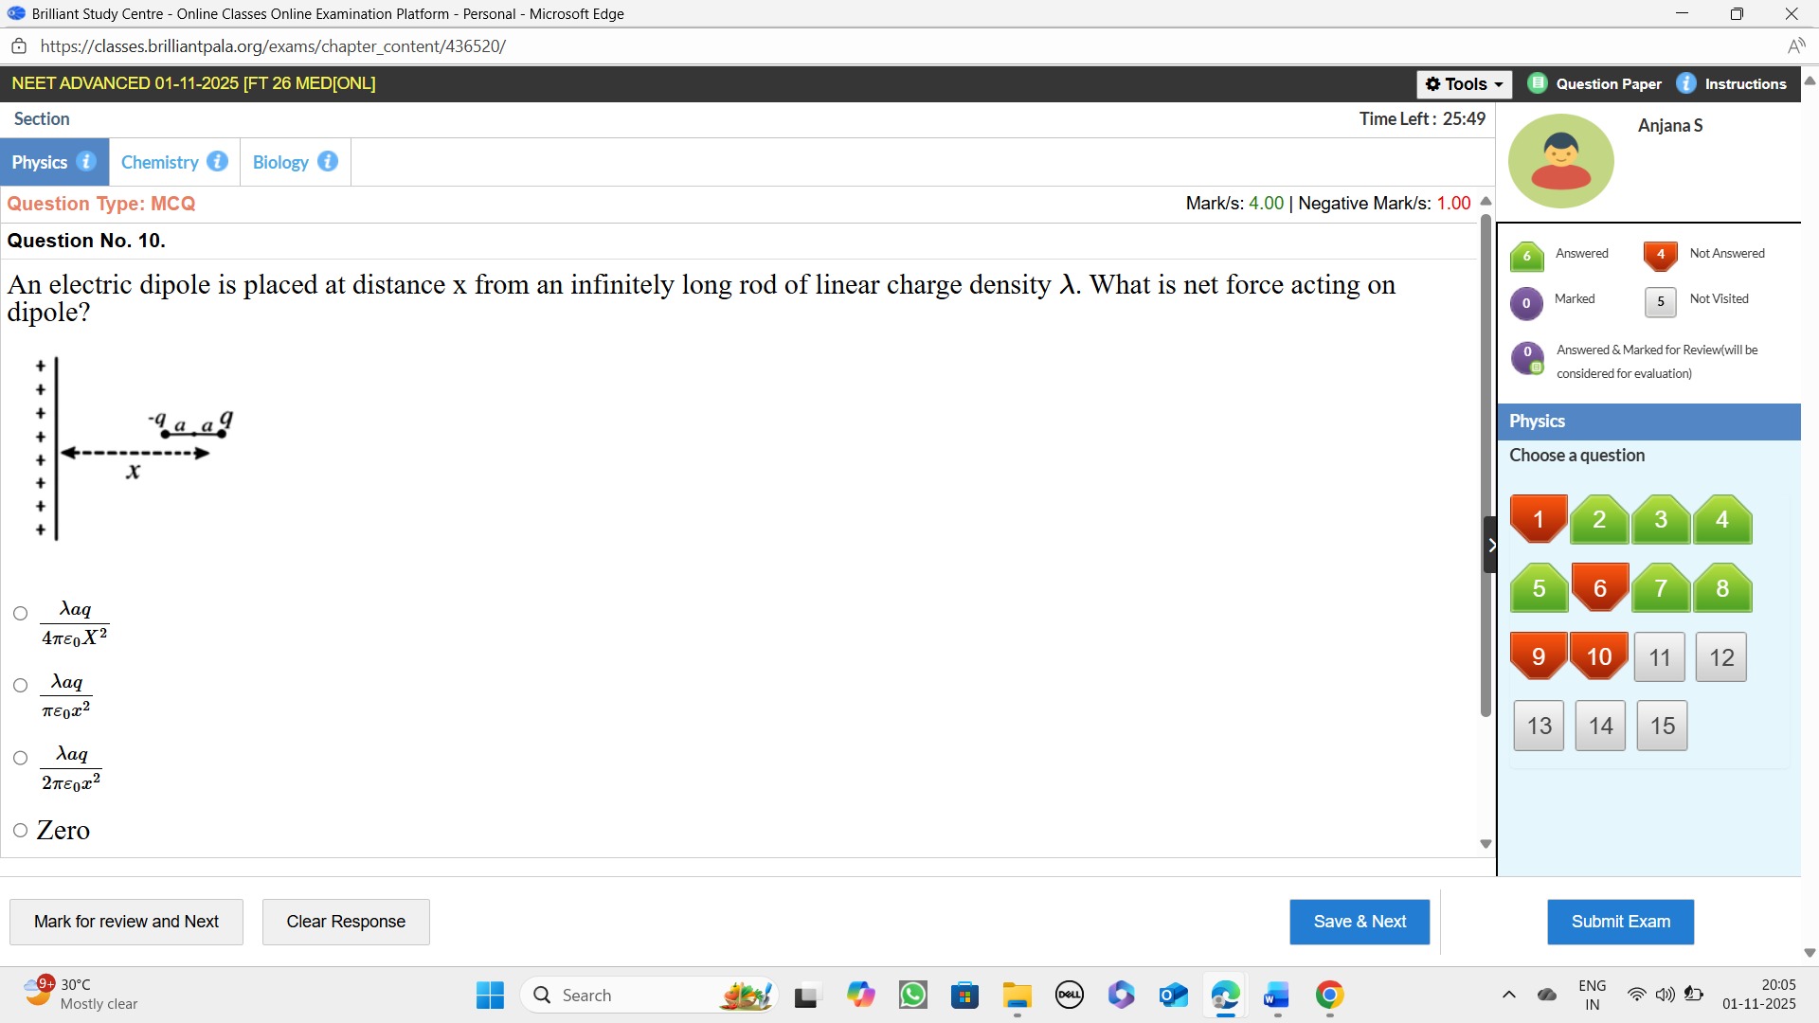The width and height of the screenshot is (1819, 1023).
Task: Expand system tray hidden icons chevron
Action: coord(1508,996)
